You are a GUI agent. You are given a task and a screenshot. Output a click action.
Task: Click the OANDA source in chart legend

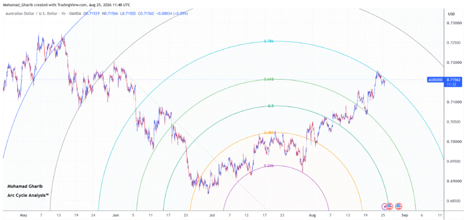[75, 14]
